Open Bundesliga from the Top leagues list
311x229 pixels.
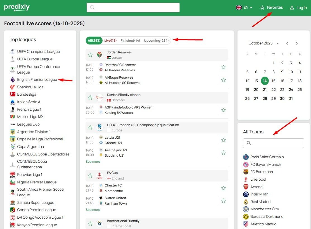click(x=26, y=94)
